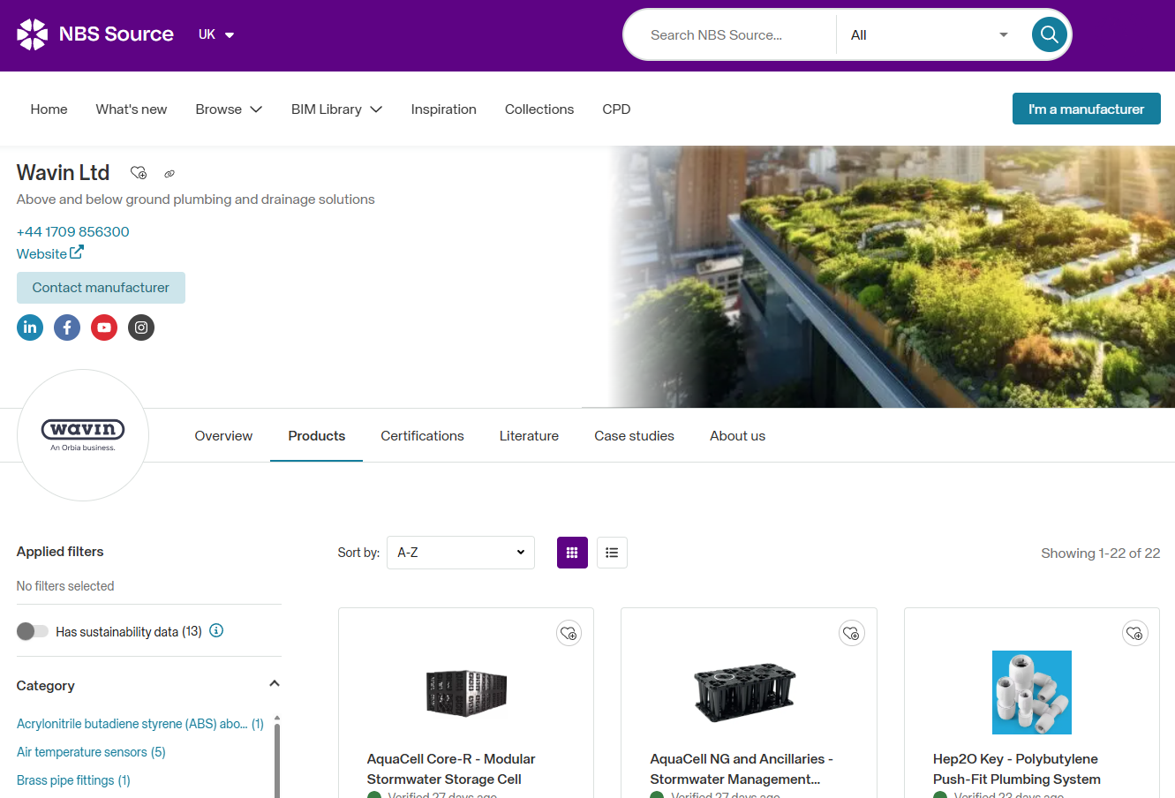Click Contact manufacturer button
Screen dimensions: 1175x798
pyautogui.click(x=101, y=288)
